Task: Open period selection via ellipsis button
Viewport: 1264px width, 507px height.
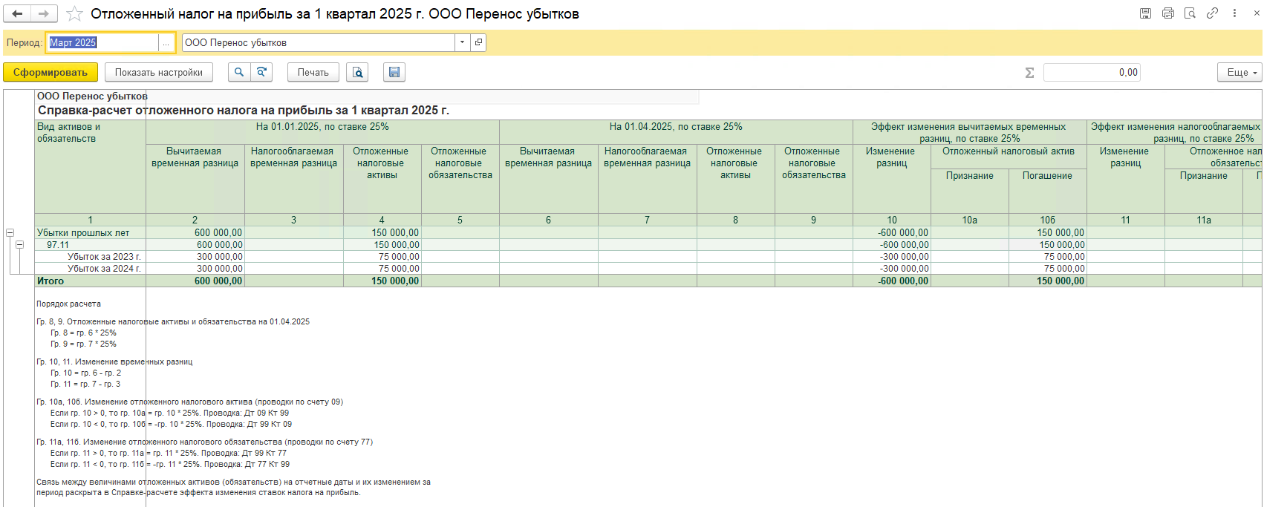Action: click(x=166, y=43)
